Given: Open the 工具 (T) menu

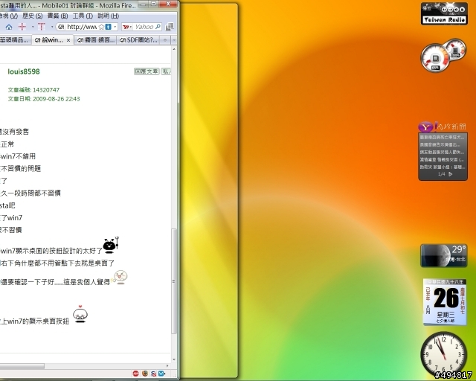Looking at the screenshot, I should (x=83, y=16).
